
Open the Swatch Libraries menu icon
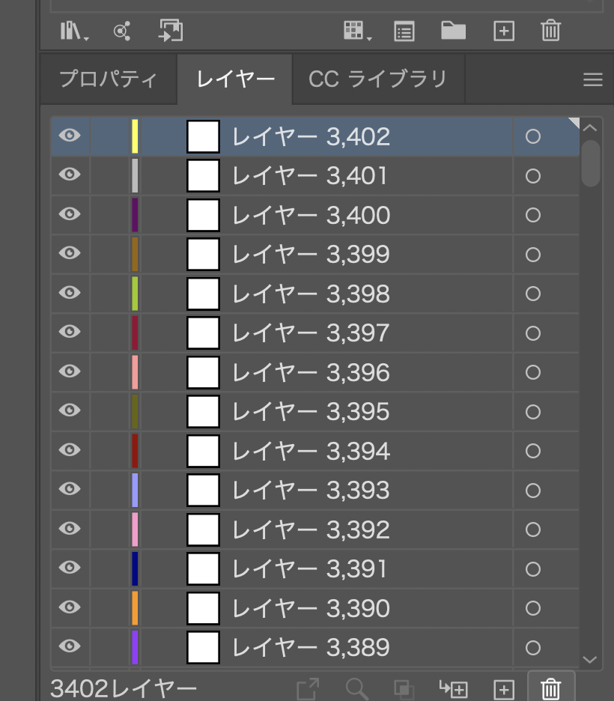[75, 31]
